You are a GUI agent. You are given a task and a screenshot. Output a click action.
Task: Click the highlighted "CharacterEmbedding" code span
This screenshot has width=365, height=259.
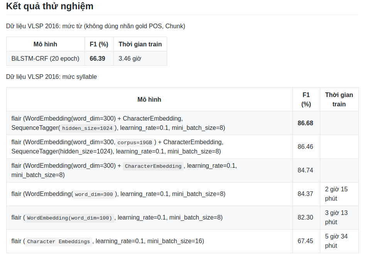(153, 166)
